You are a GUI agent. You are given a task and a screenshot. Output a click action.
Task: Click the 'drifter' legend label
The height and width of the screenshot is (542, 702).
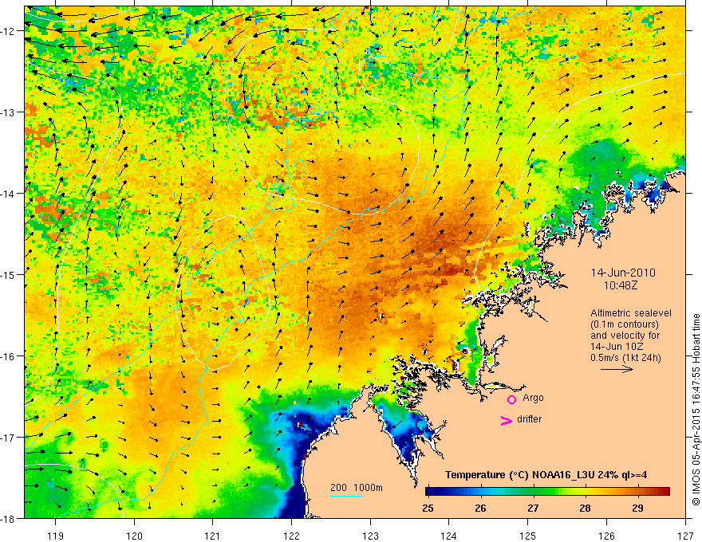click(529, 419)
